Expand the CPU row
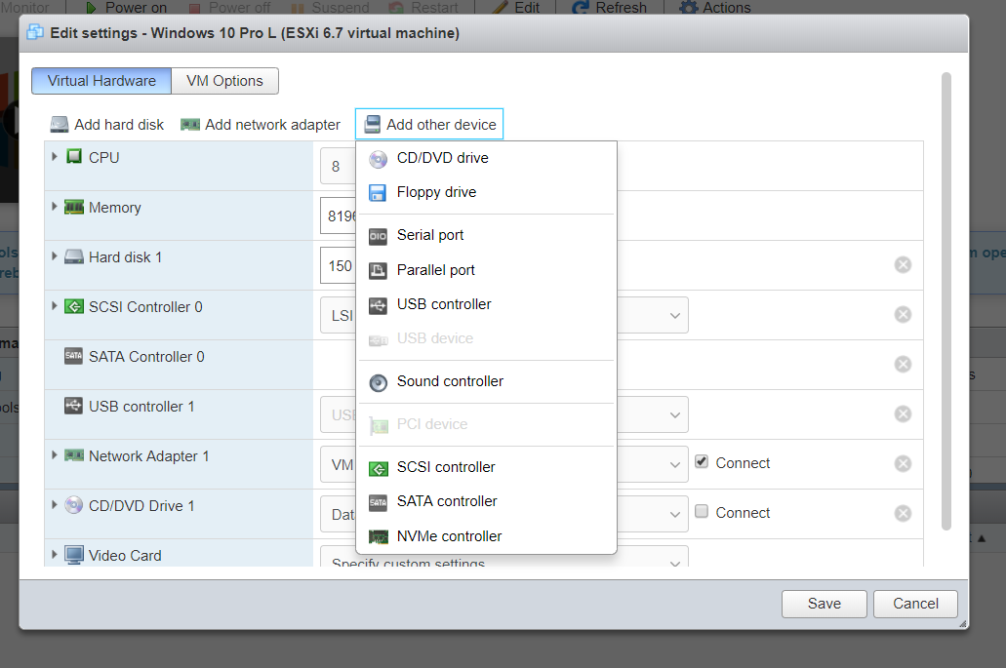This screenshot has height=668, width=1006. point(55,156)
